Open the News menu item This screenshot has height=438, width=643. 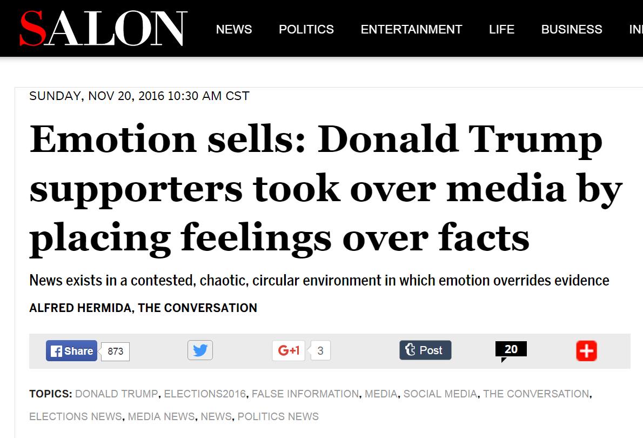click(234, 29)
